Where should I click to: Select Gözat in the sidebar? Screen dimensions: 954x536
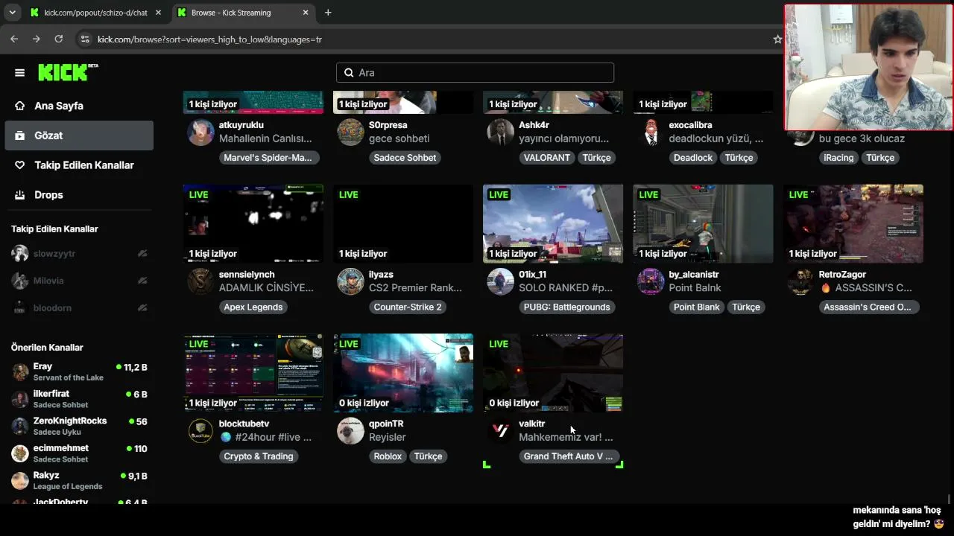79,135
